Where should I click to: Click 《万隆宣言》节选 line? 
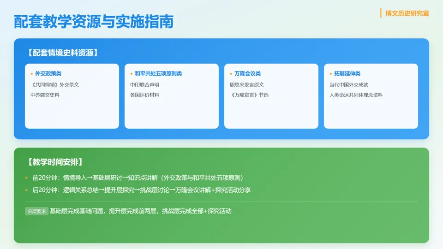click(249, 95)
